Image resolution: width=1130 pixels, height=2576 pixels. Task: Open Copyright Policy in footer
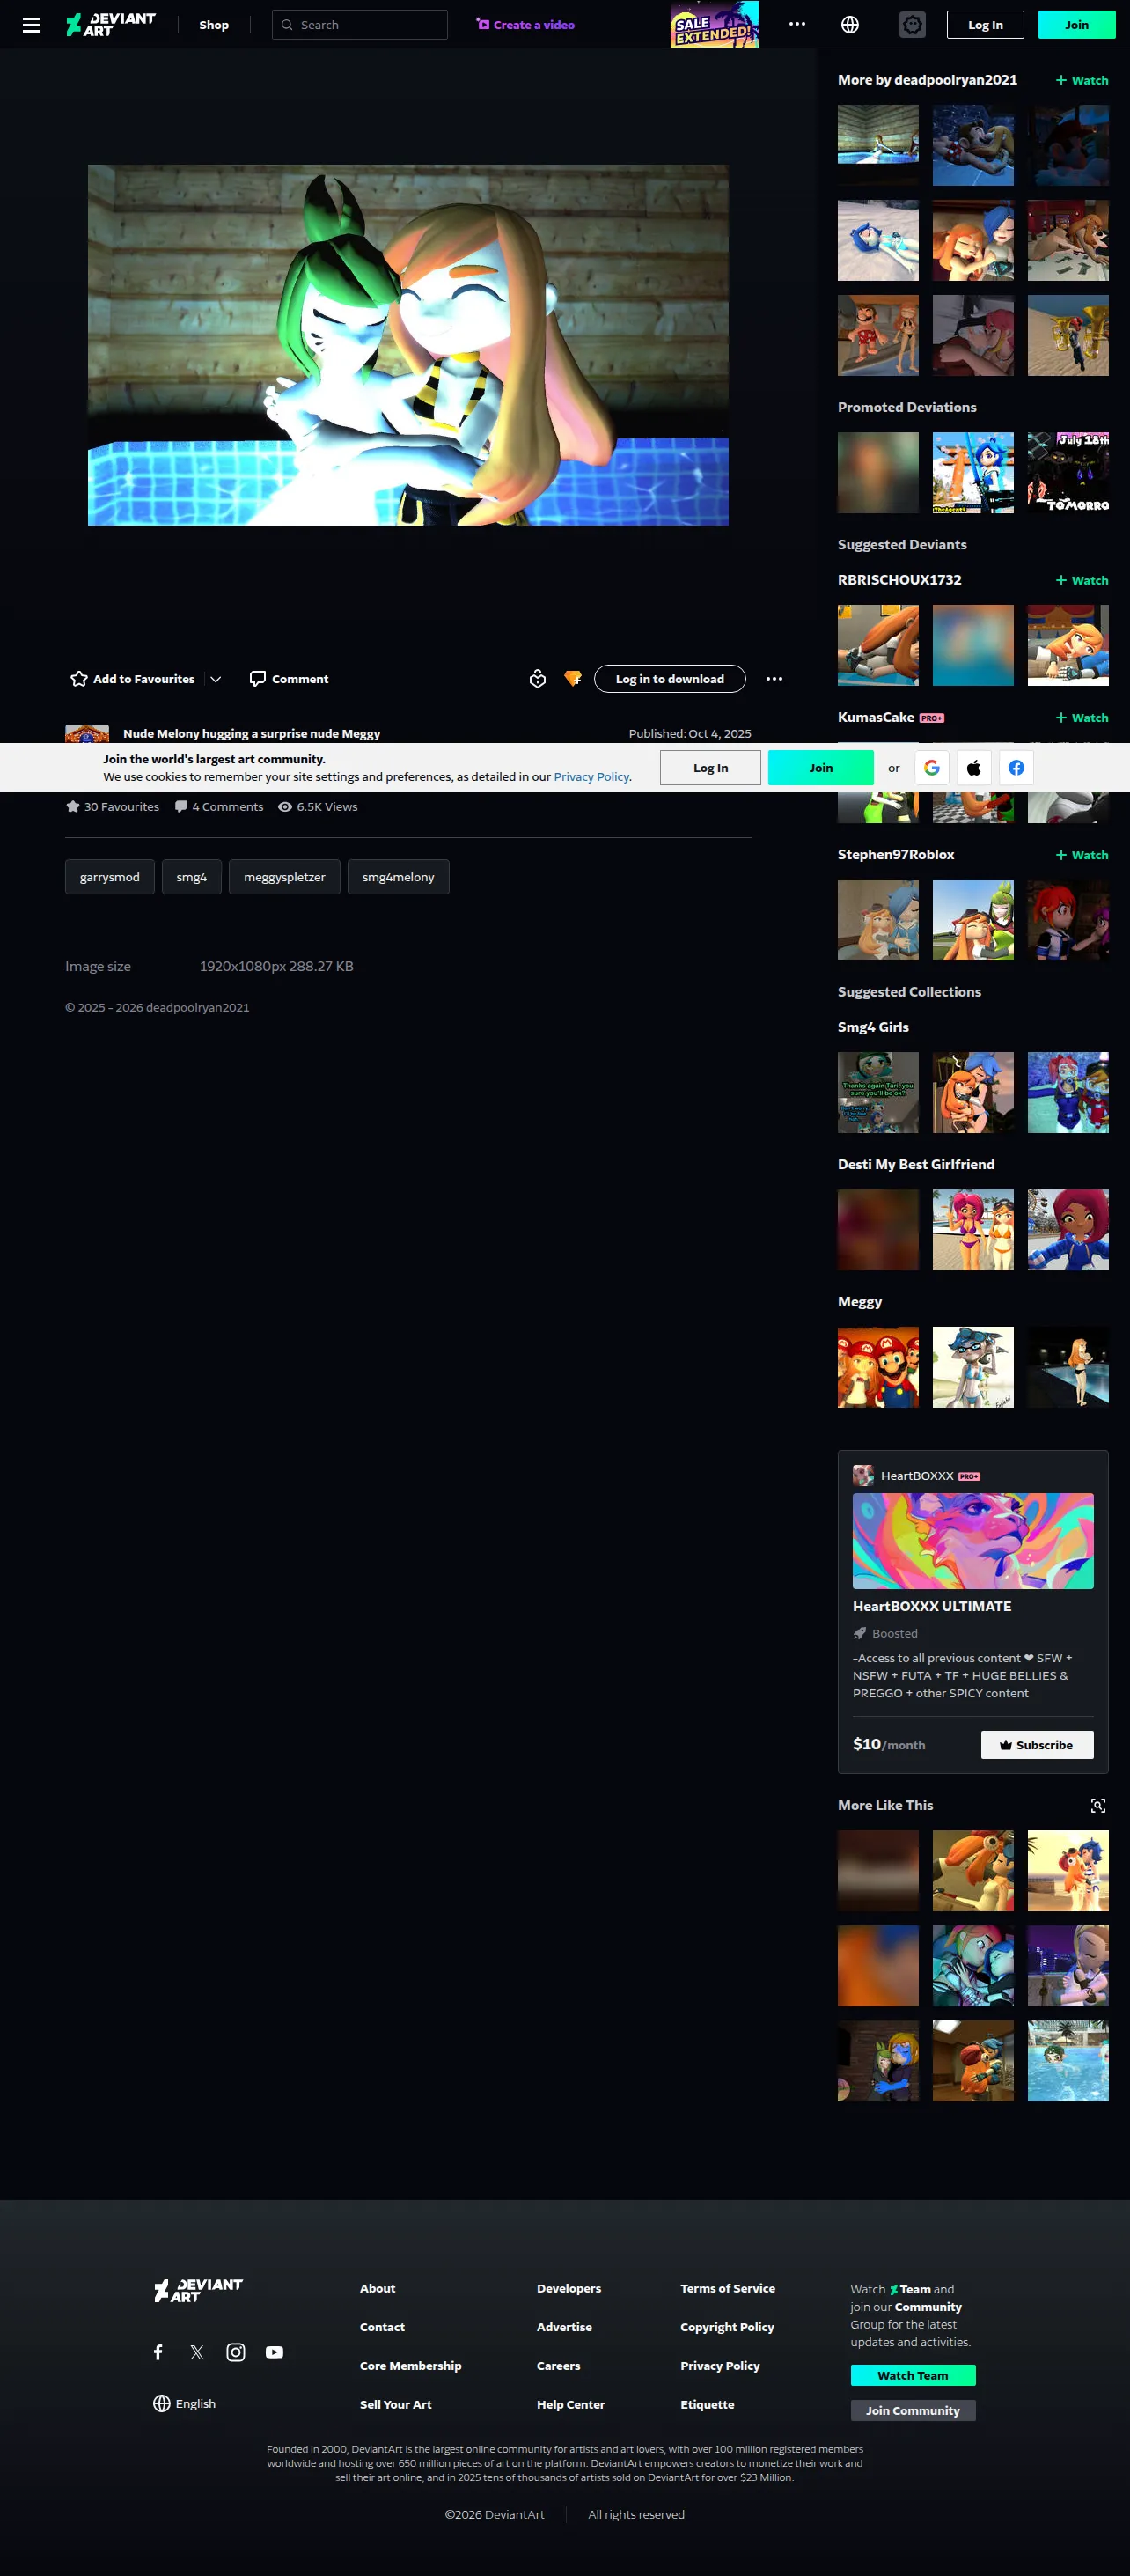point(727,2327)
